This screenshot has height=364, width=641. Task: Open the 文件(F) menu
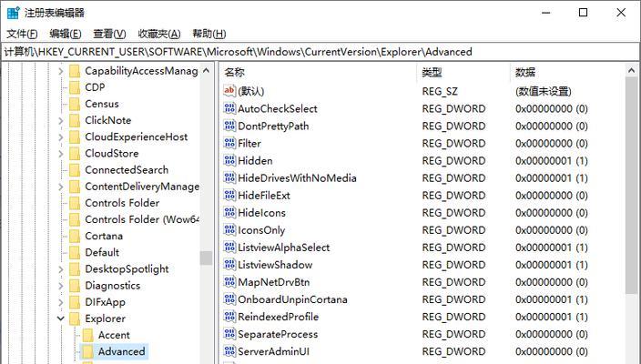click(22, 34)
